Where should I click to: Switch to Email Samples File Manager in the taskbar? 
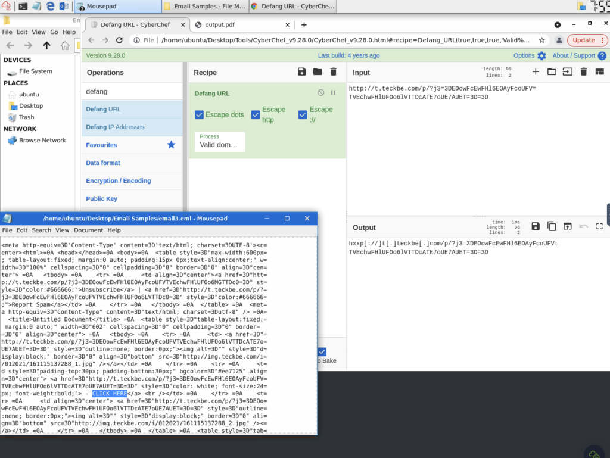206,6
